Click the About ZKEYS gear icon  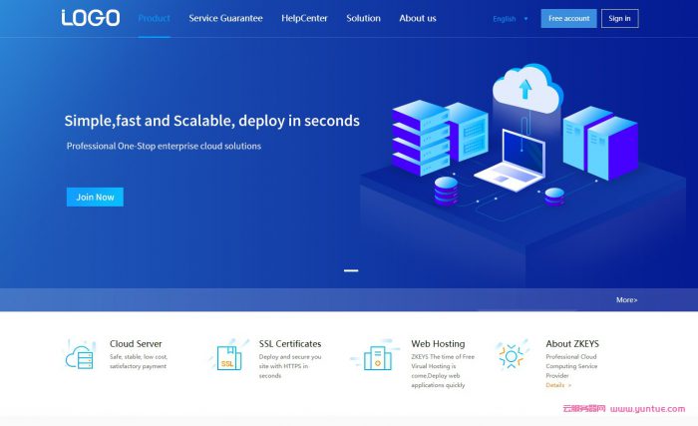[x=512, y=356]
